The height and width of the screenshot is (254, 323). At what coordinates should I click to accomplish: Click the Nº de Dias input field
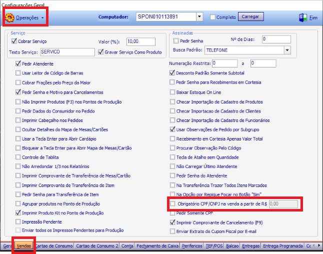click(x=276, y=39)
